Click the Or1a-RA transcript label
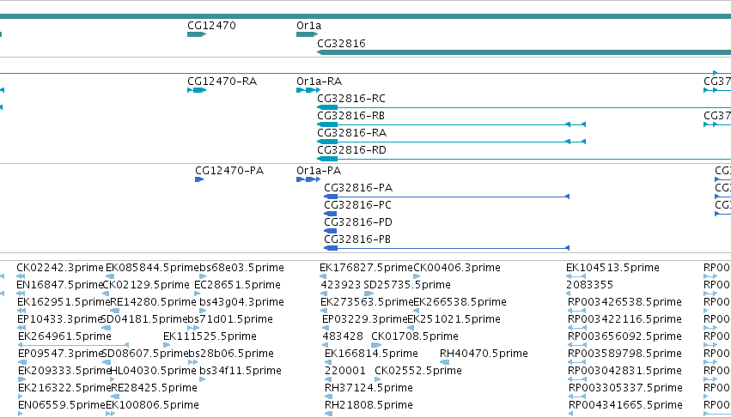 [319, 82]
